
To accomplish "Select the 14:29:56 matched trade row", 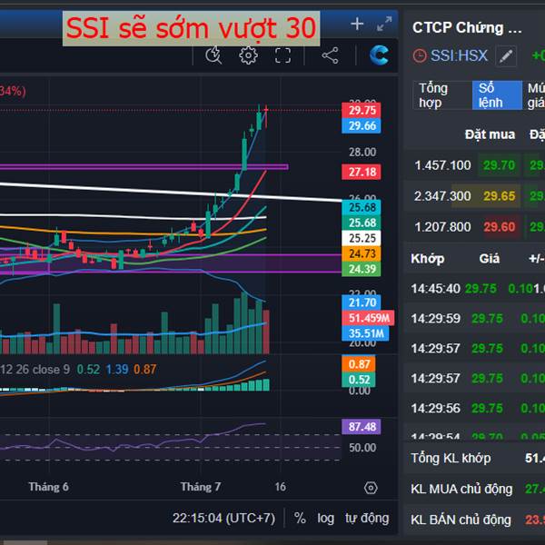I will [x=474, y=408].
